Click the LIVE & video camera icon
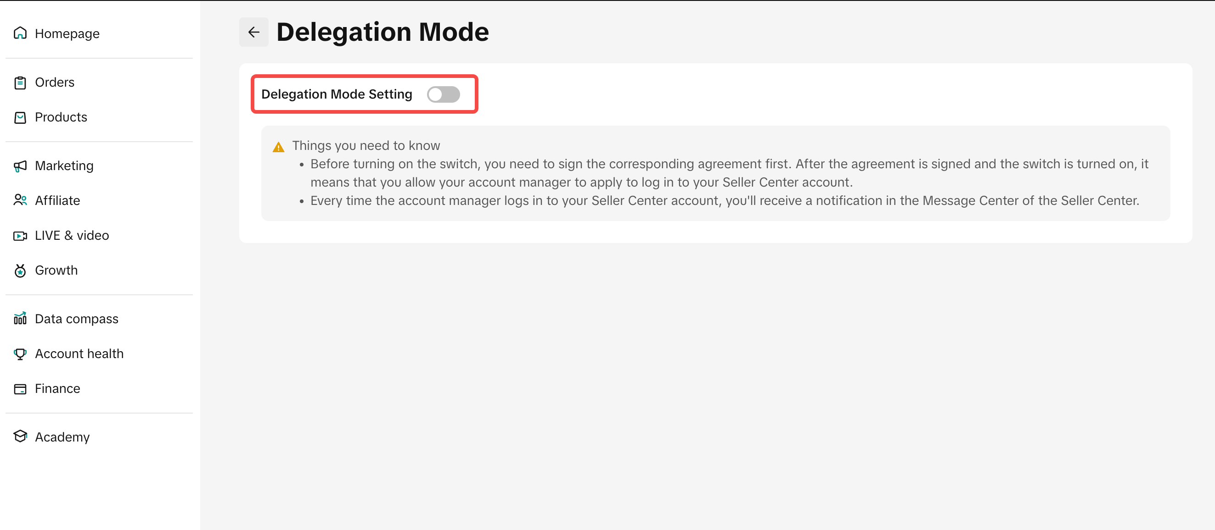This screenshot has width=1215, height=530. coord(20,236)
